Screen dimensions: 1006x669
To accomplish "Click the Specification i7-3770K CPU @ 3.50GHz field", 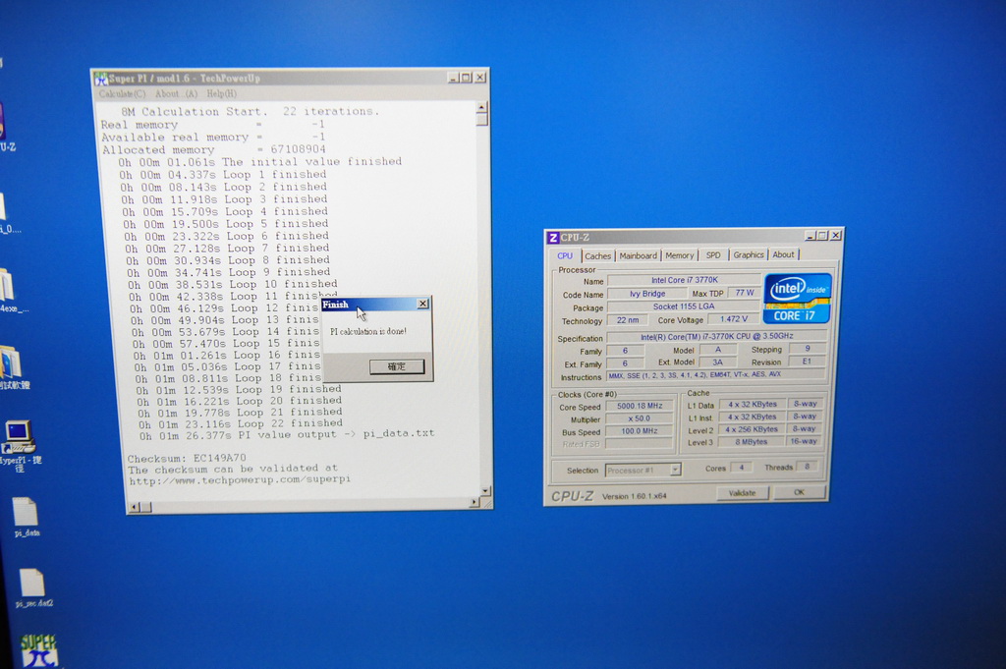I will pos(716,336).
